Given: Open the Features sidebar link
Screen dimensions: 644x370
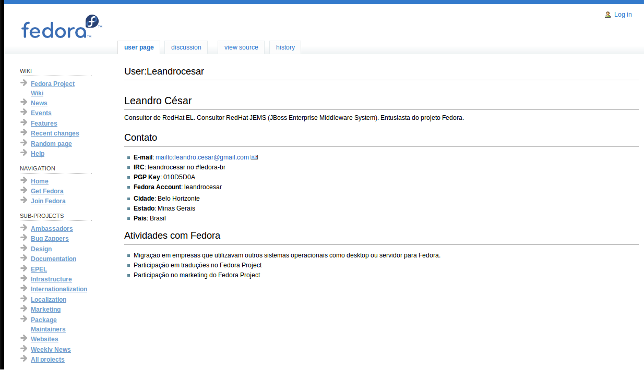Looking at the screenshot, I should 44,124.
